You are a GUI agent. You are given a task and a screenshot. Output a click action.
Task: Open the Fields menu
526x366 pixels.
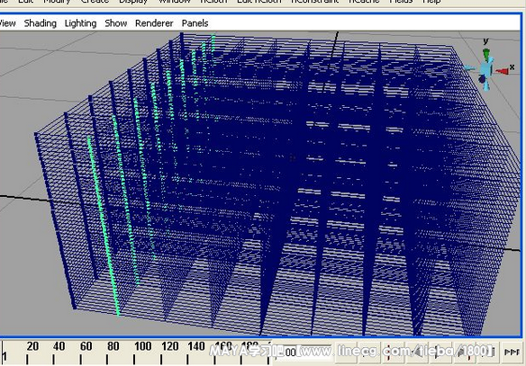401,2
